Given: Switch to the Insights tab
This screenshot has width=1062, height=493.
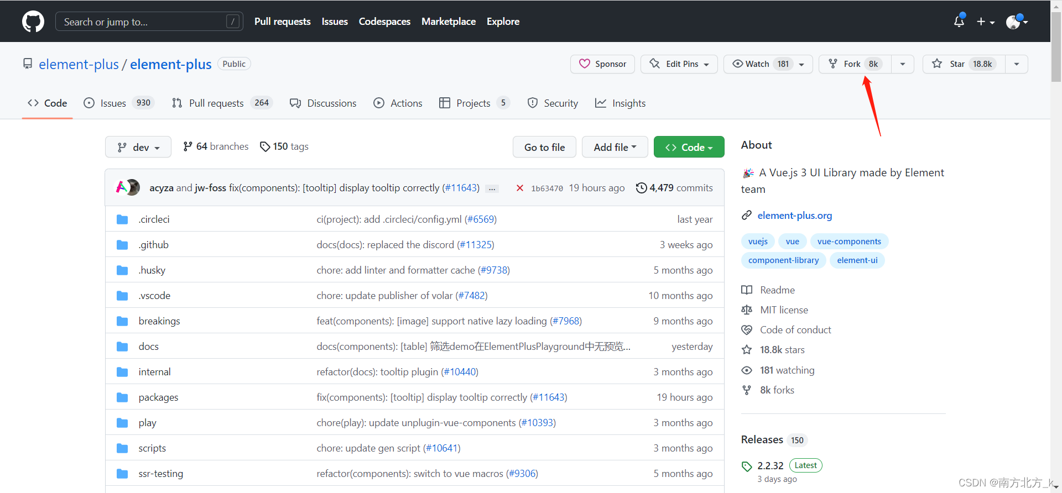Looking at the screenshot, I should (x=620, y=103).
